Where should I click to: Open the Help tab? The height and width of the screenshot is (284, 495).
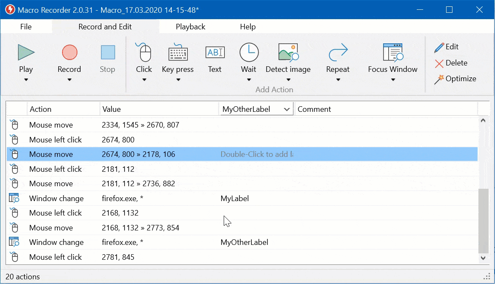pos(248,27)
